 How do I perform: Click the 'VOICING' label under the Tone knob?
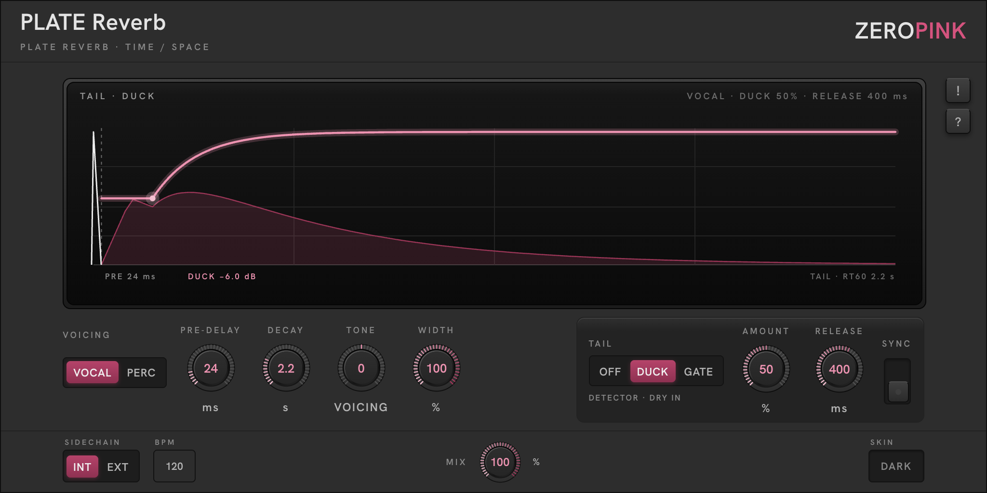(361, 407)
